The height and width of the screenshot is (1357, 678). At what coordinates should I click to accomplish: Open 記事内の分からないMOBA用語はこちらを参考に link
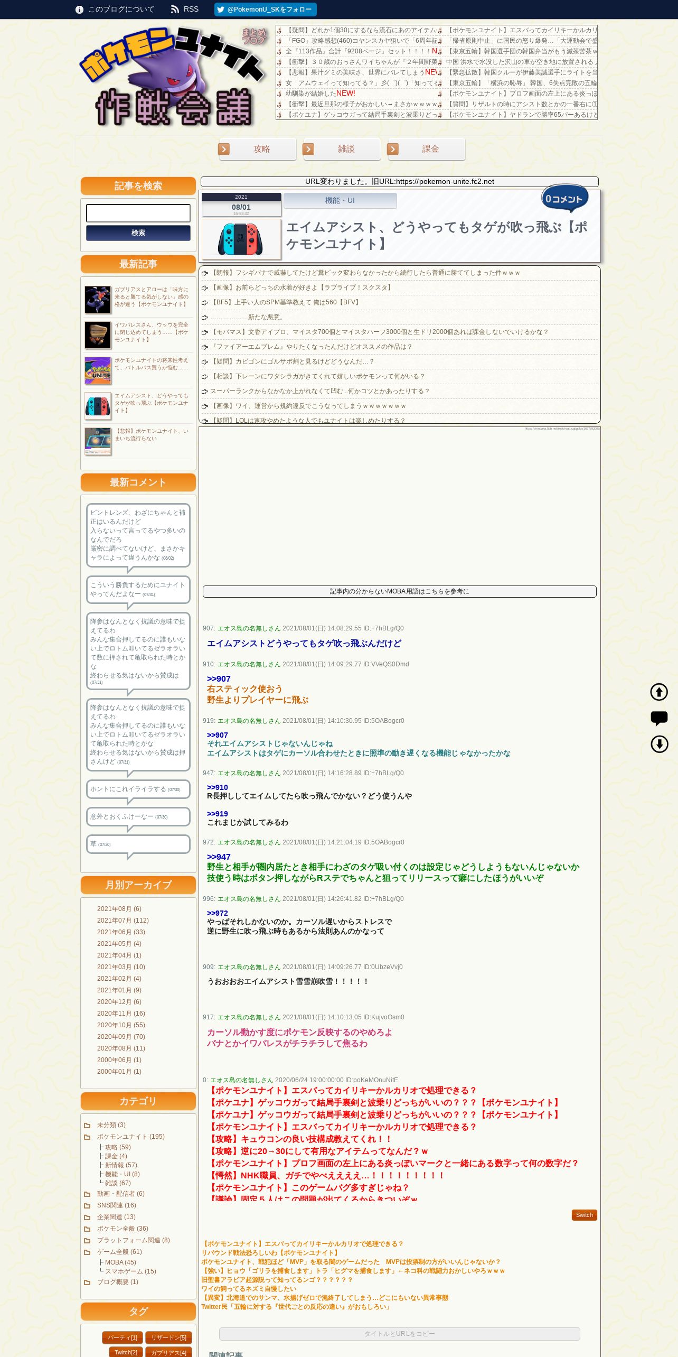coord(400,591)
